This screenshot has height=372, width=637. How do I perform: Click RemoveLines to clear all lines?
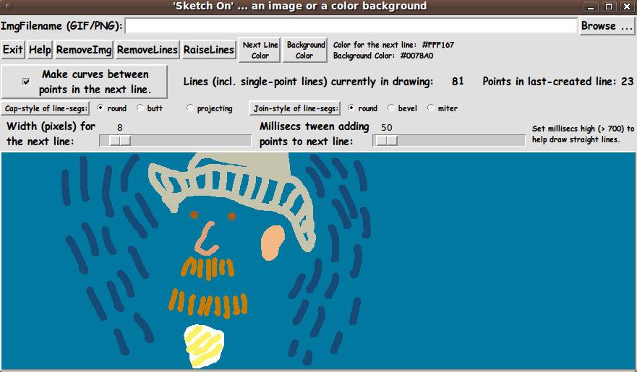coord(148,50)
